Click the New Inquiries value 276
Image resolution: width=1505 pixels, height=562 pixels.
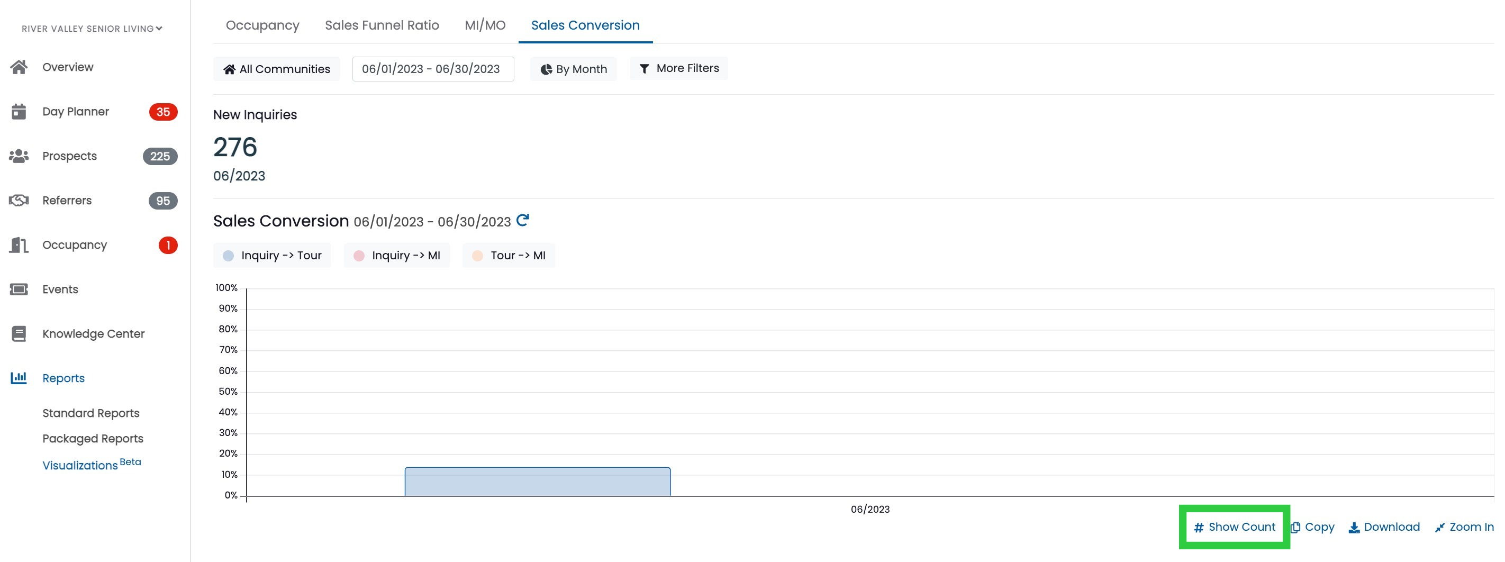tap(235, 147)
